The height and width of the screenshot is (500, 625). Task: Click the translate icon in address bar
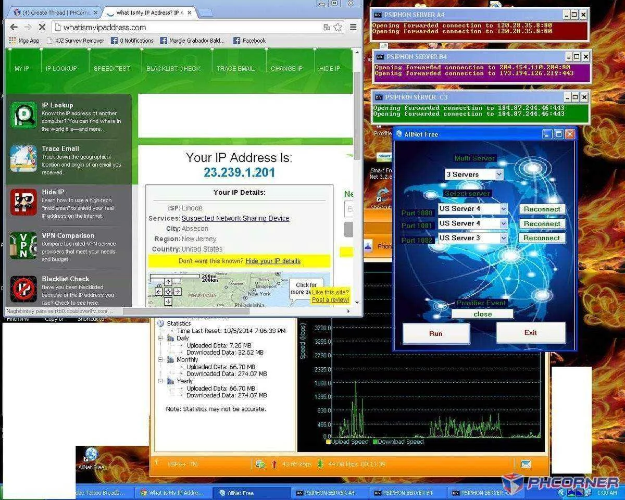[x=327, y=27]
